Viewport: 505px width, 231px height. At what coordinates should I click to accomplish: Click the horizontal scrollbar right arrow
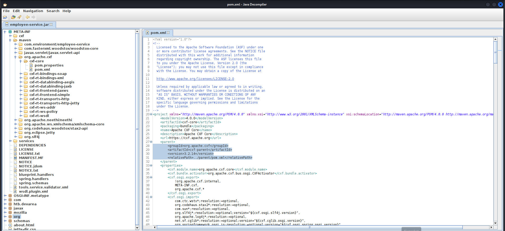pos(491,227)
